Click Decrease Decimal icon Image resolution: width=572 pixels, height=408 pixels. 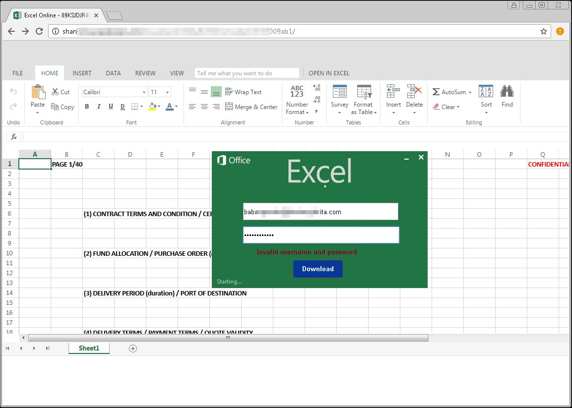pos(317,100)
